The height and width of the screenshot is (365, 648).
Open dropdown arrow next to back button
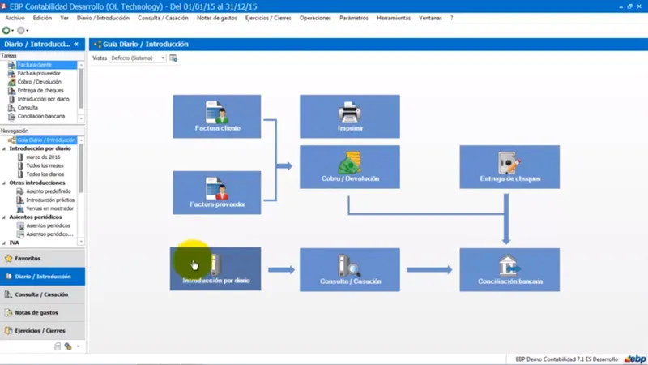[13, 31]
